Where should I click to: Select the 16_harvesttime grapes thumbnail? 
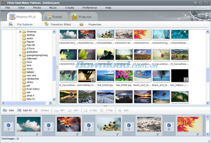tap(68, 76)
